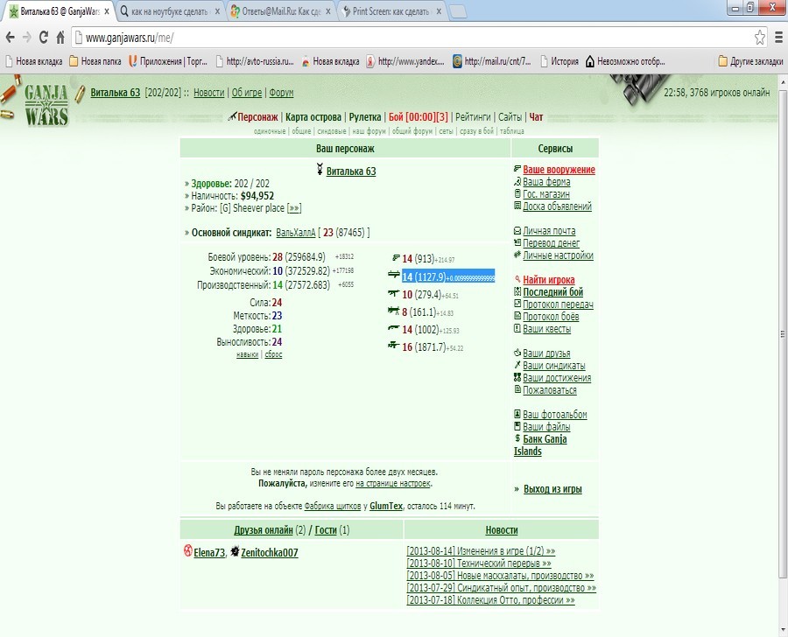The width and height of the screenshot is (788, 637).
Task: Open Фабрика щитков object link
Action: pyautogui.click(x=333, y=506)
